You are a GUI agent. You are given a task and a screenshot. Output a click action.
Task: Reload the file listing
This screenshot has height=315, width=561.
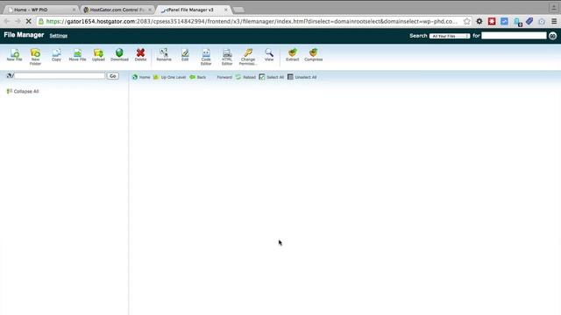point(245,77)
